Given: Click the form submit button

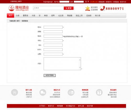Looking at the screenshot, I should (x=50, y=75).
